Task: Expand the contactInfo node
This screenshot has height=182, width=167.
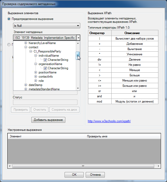Action: 36,77
